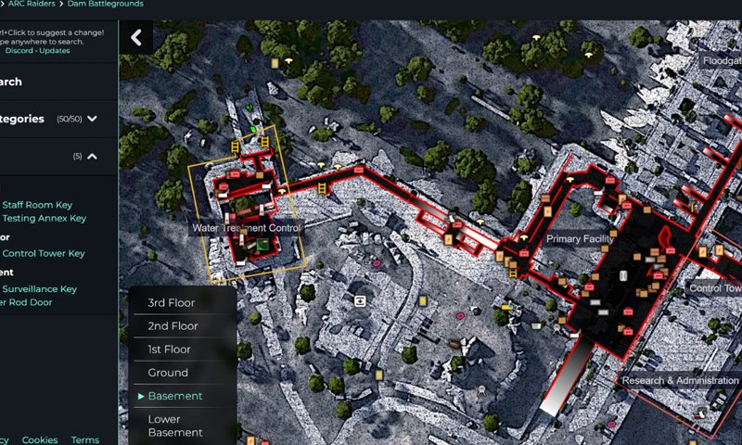Click the Control Tower location label

[x=714, y=288]
